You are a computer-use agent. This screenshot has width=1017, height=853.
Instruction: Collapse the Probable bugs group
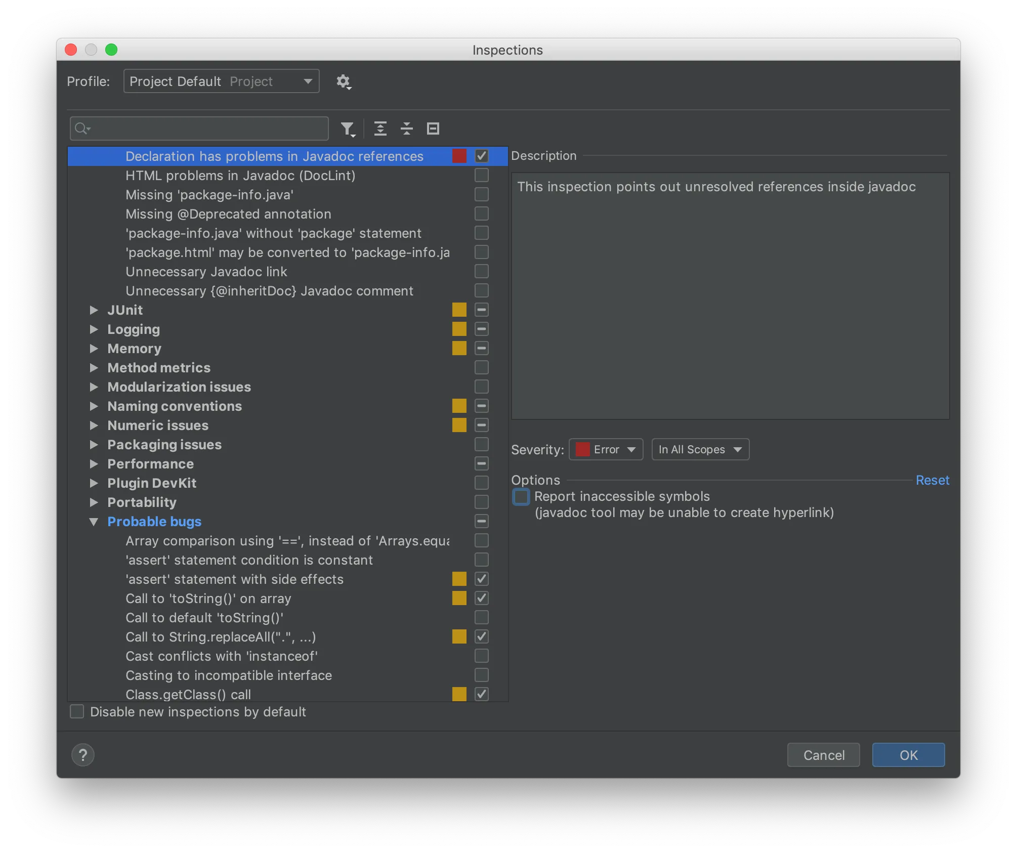point(94,522)
